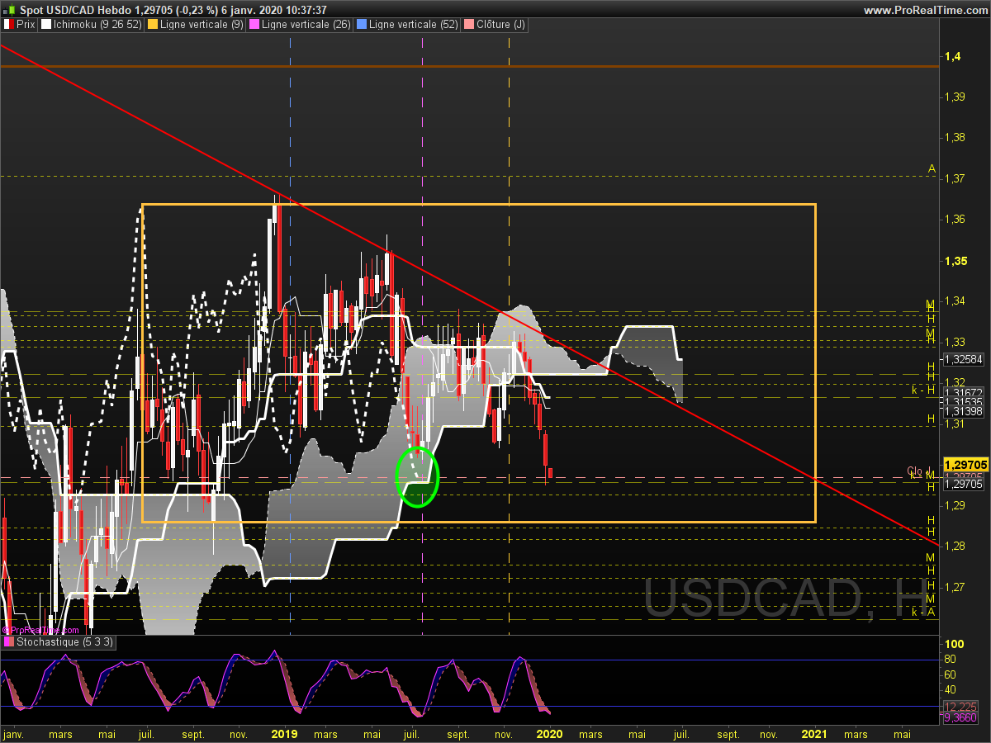Screen dimensions: 991x743
Task: Click the yellow 1,29705 current price tag
Action: [965, 465]
